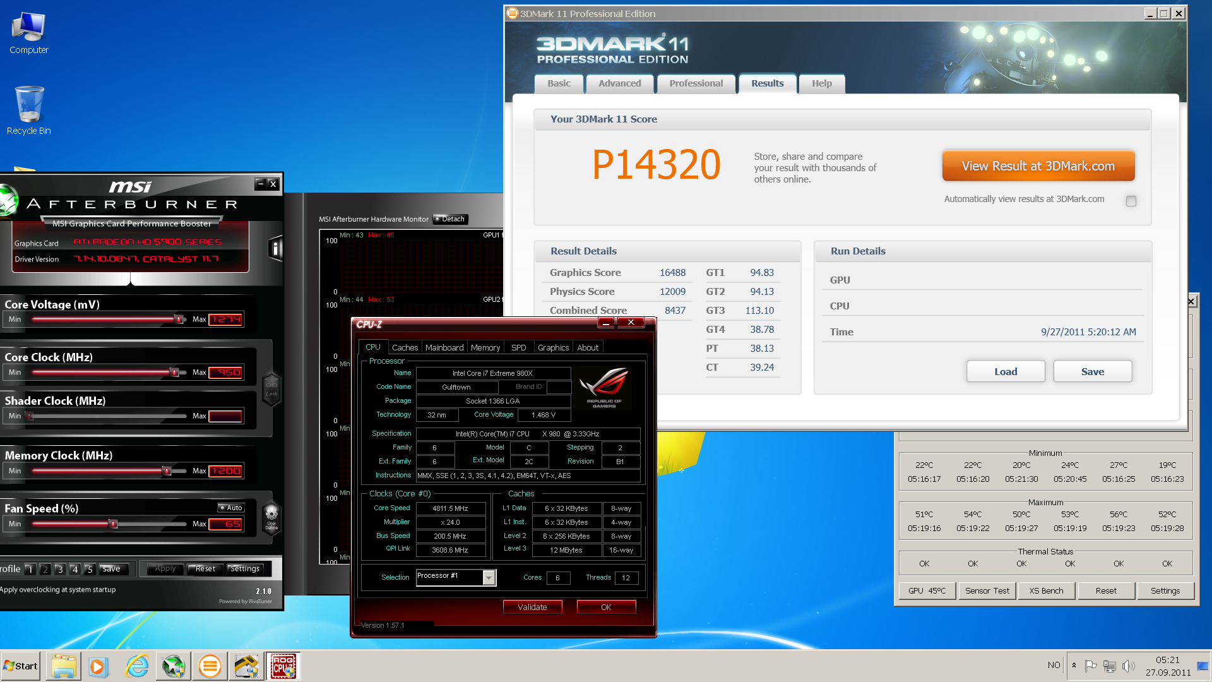Open the Computer desktop icon
This screenshot has height=682, width=1212.
pos(28,33)
